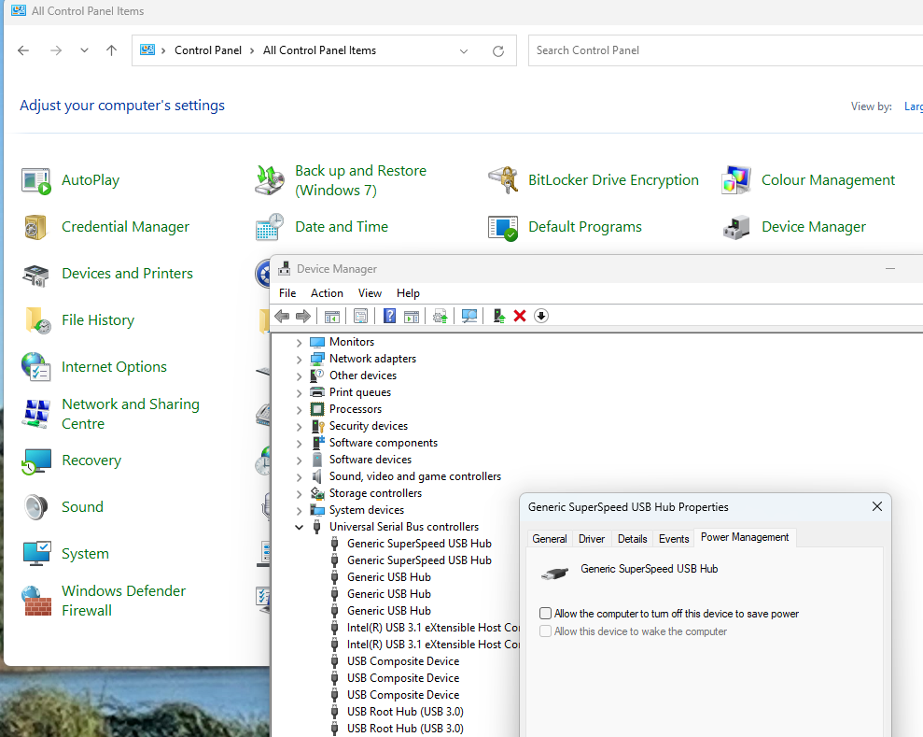Expand the Monitors tree node
The image size is (923, 737).
point(299,342)
